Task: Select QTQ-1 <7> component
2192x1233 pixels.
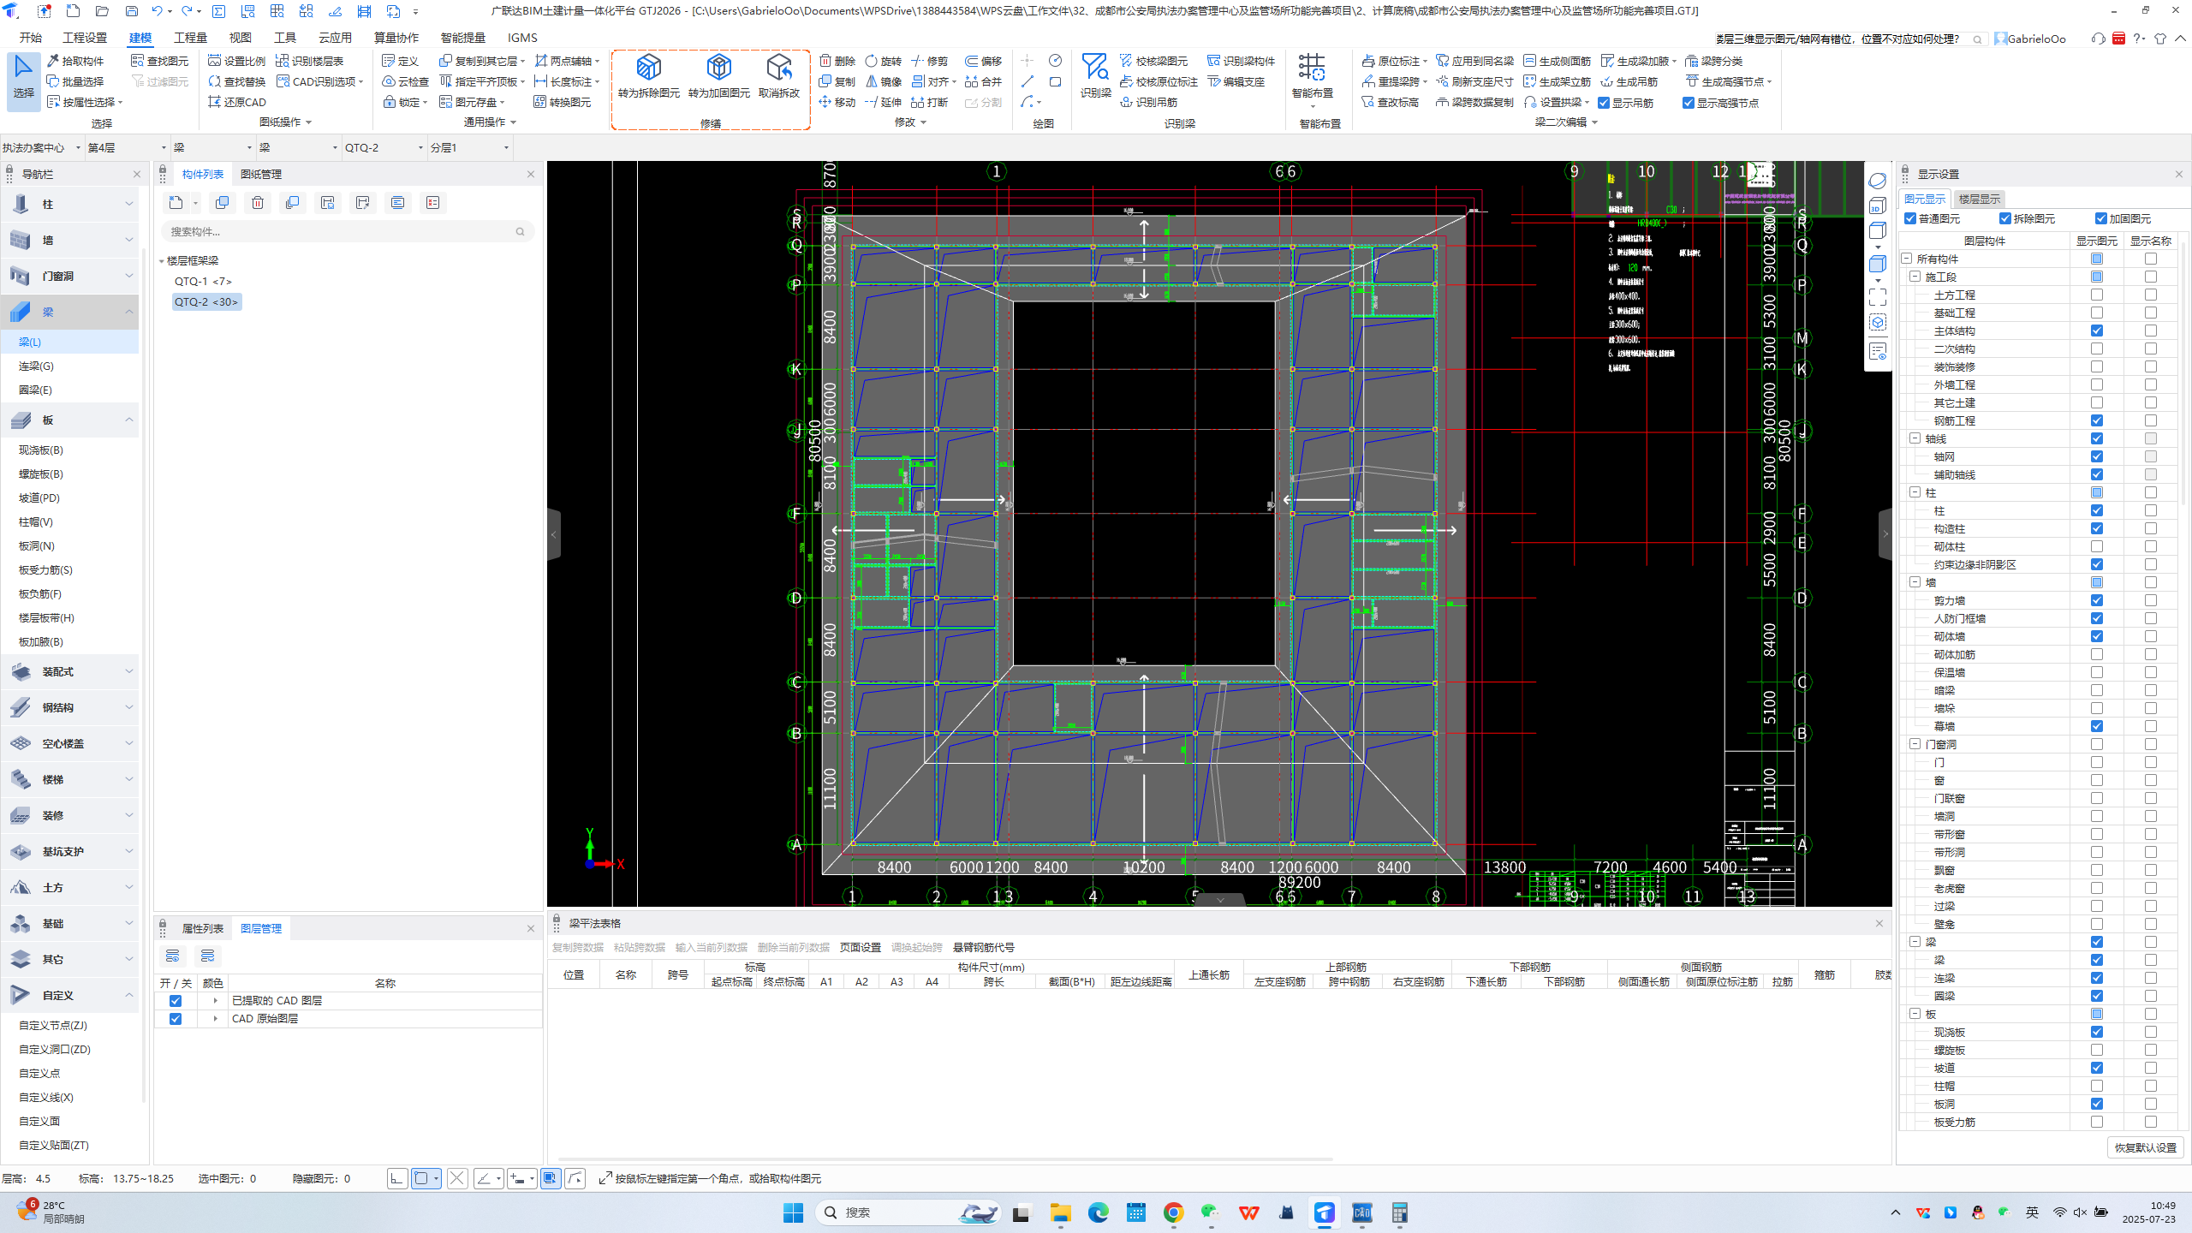Action: [x=203, y=281]
